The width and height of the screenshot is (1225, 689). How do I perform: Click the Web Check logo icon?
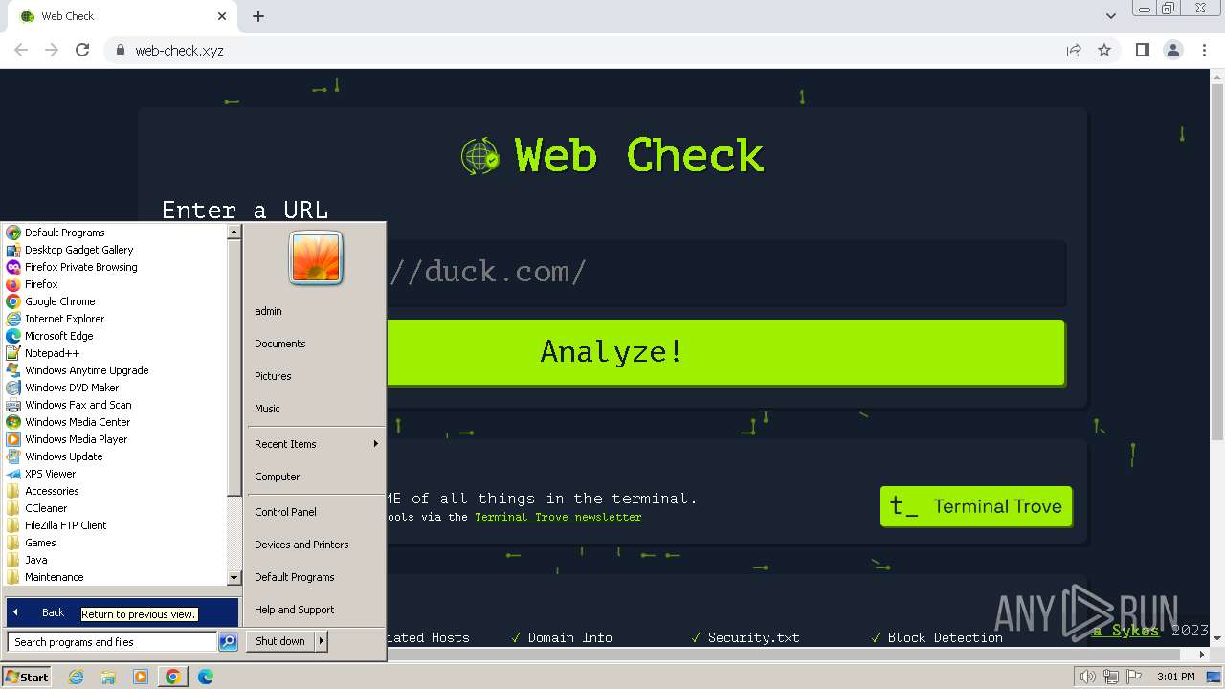click(479, 156)
